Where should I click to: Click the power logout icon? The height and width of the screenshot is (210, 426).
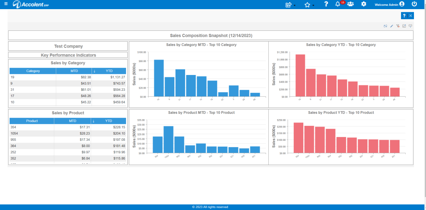414,4
